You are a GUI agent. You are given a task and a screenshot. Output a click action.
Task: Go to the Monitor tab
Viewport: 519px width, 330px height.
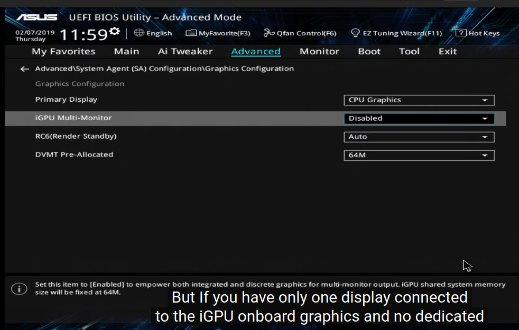pos(319,52)
